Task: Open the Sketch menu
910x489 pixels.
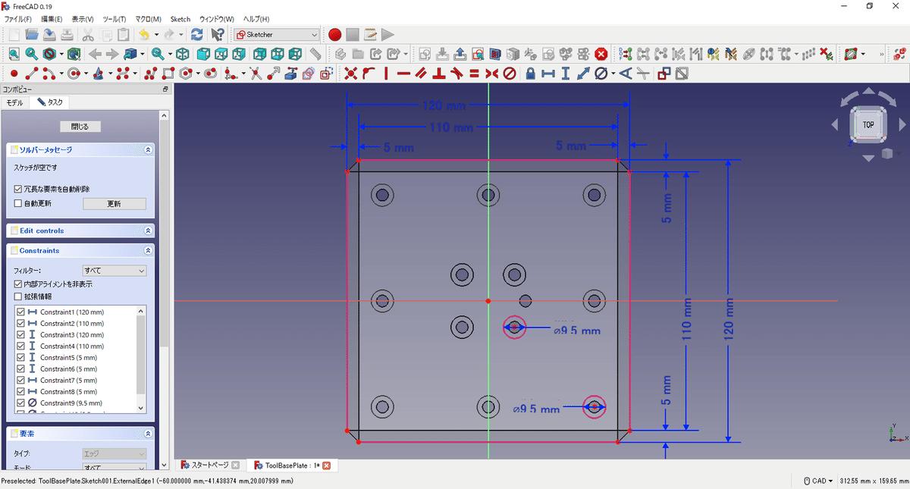Action: [180, 19]
